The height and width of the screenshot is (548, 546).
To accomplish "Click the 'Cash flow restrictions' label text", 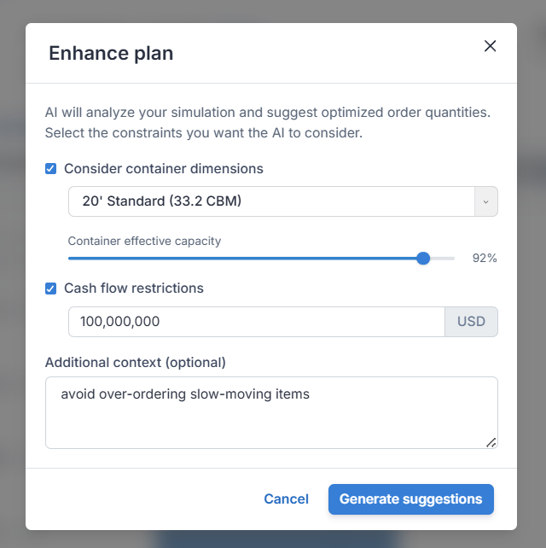I will coord(134,289).
